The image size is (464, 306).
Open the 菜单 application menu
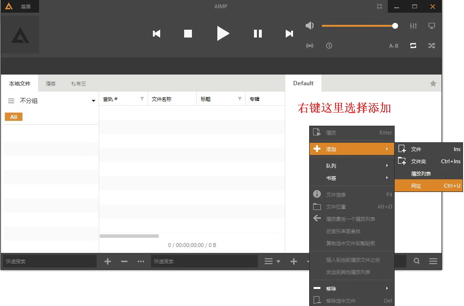coord(23,6)
